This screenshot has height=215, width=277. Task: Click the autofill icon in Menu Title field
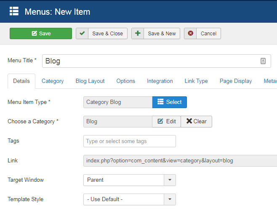[263, 61]
